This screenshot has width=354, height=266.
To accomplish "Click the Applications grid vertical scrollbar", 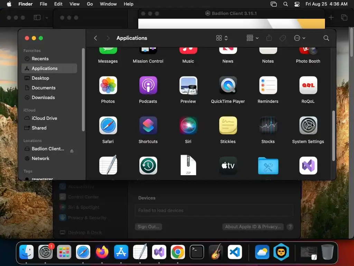I will point(334,136).
